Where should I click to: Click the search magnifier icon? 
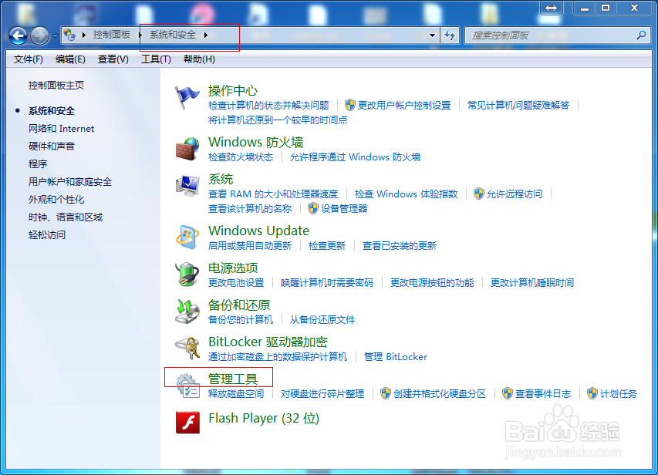[641, 35]
